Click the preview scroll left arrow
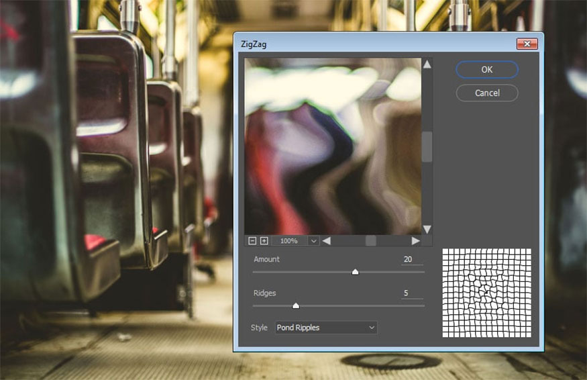Viewport: 587px width, 380px height. click(326, 240)
